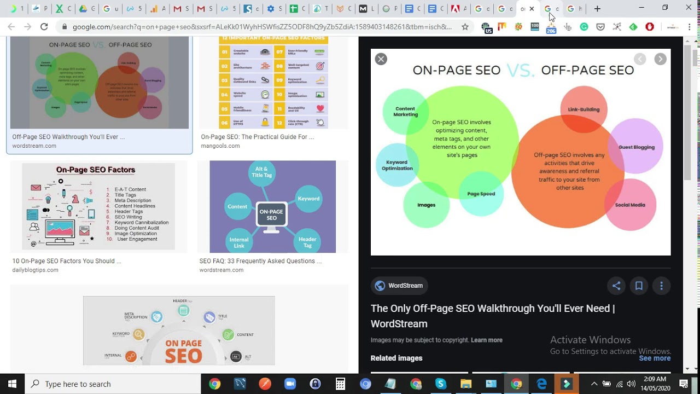Viewport: 700px width, 394px height.
Task: Click the mangools.com source text
Action: pos(220,146)
